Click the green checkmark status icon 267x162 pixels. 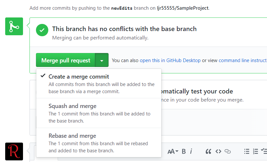pos(42,30)
